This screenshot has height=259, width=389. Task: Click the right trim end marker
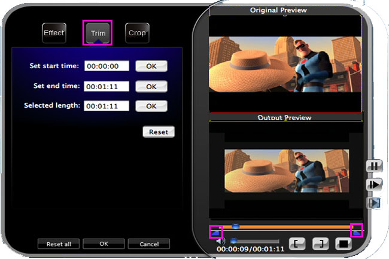pos(357,232)
